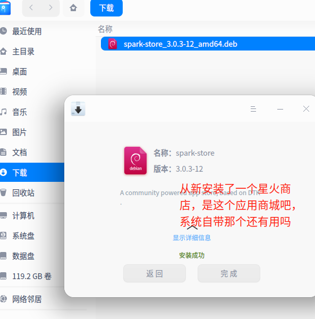
Task: Click the debian package icon in installer
Action: point(135,161)
